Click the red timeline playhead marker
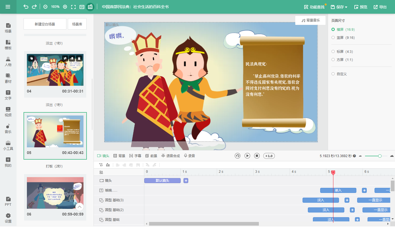Viewport: 395px width, 227px height. tap(333, 173)
